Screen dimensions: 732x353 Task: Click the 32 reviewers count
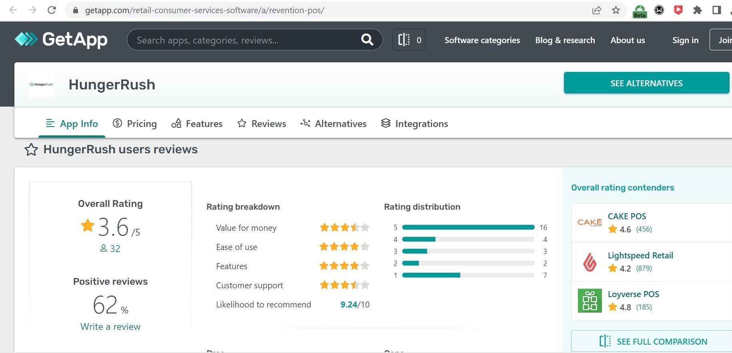tap(110, 248)
